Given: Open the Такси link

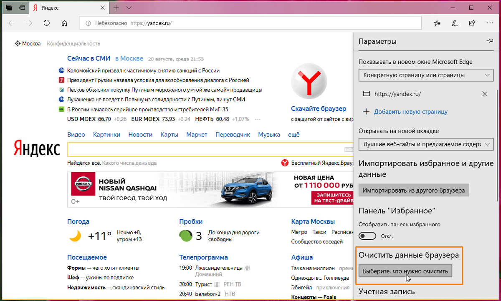Looking at the screenshot, I should coord(319,232).
